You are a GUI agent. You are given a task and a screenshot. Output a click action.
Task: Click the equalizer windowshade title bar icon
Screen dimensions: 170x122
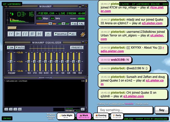(83, 42)
